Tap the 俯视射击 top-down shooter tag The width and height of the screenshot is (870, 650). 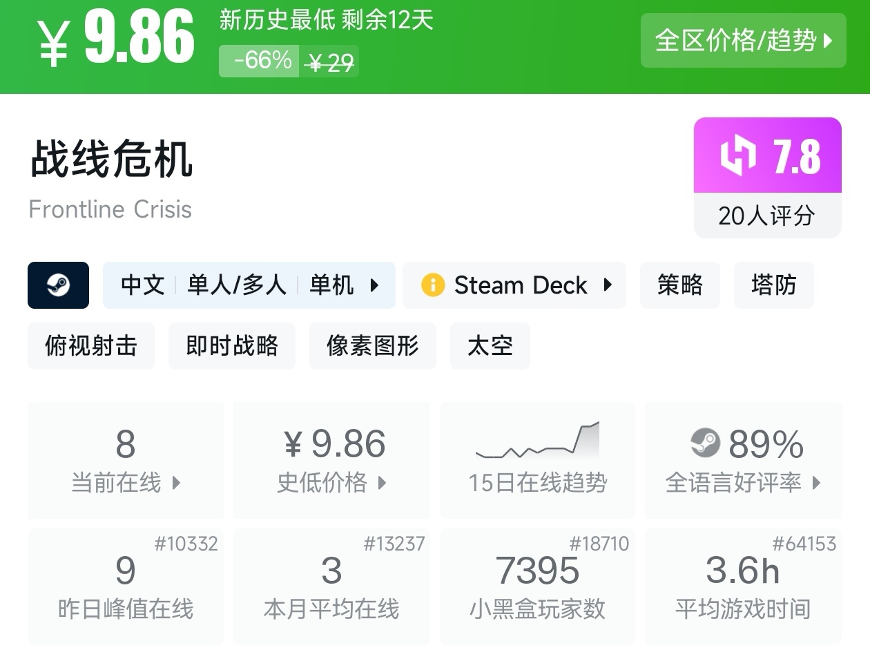[x=91, y=345]
